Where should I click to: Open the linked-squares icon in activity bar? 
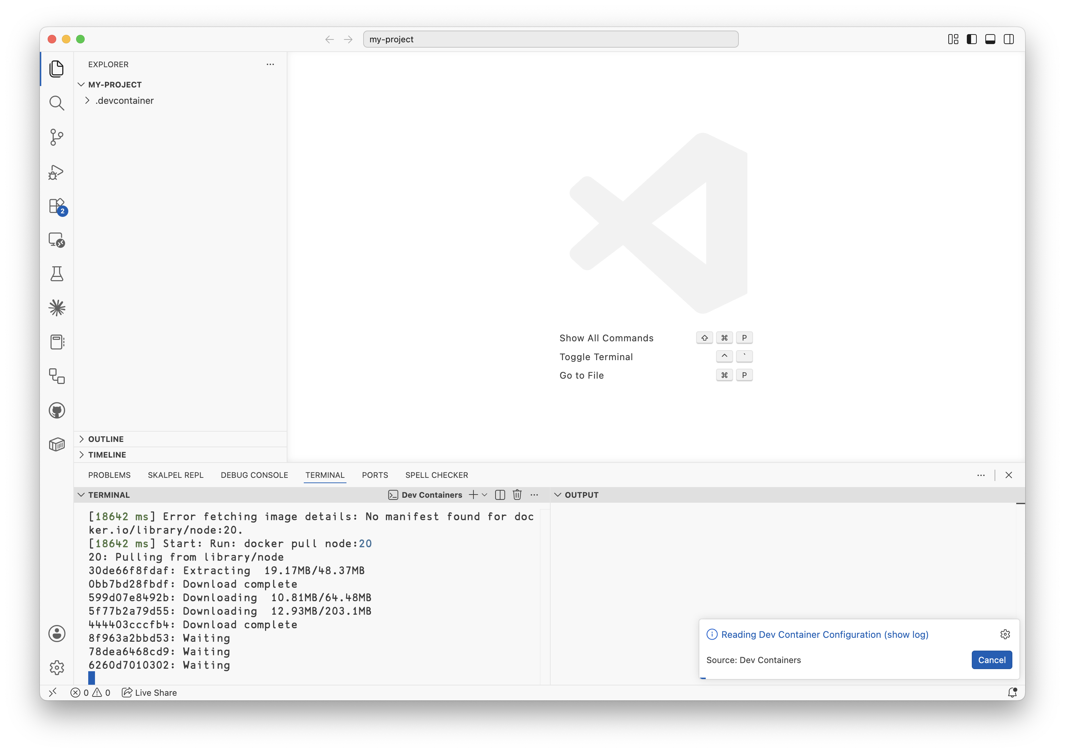pyautogui.click(x=57, y=376)
